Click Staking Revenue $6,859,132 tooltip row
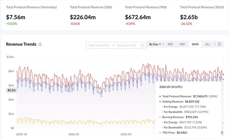This screenshot has height=139, width=229. (179, 102)
